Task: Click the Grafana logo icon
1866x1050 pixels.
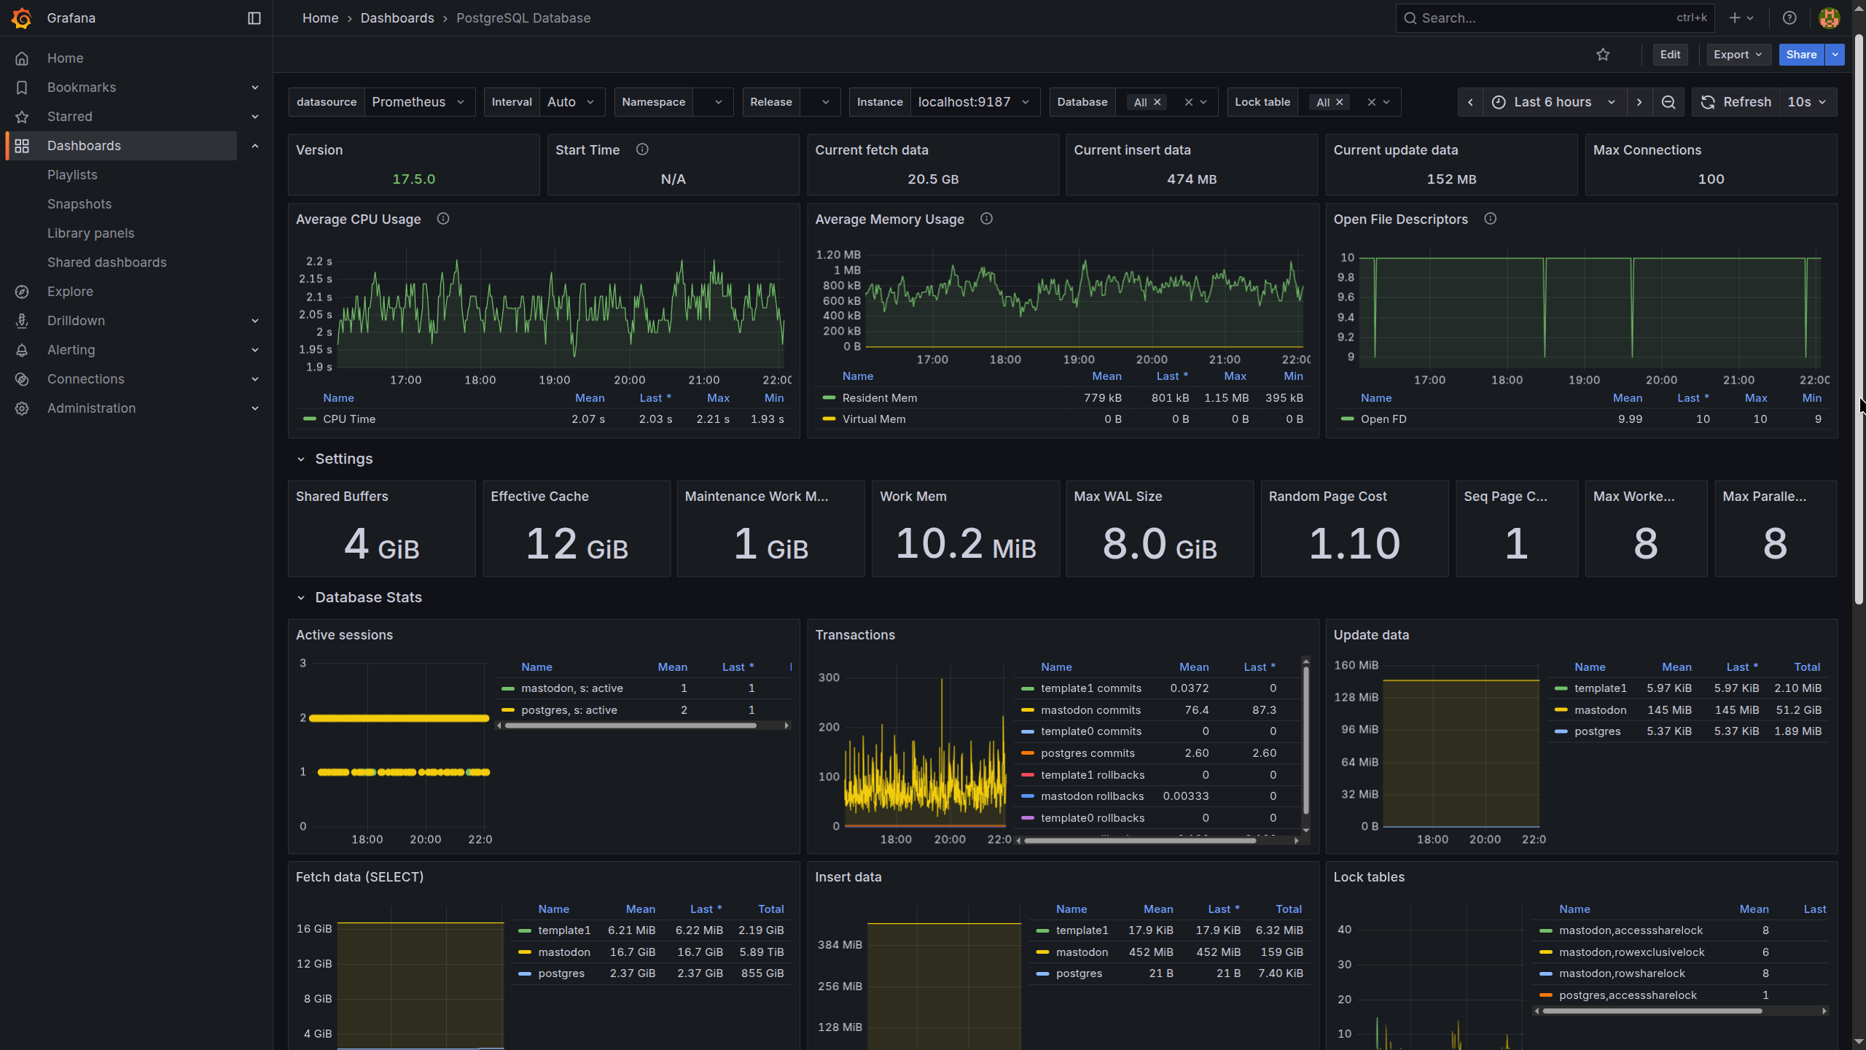Action: [22, 18]
